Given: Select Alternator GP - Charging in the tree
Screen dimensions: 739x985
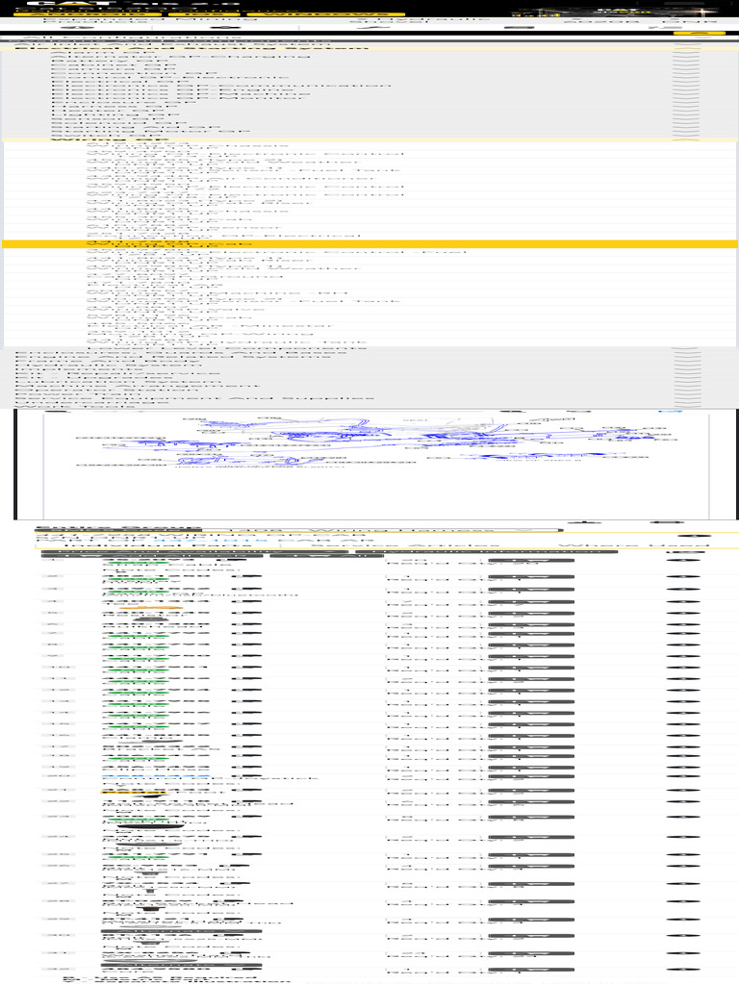Looking at the screenshot, I should (x=180, y=57).
